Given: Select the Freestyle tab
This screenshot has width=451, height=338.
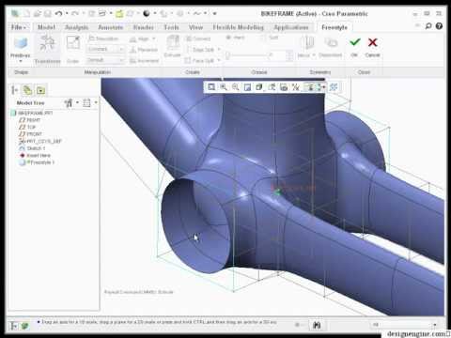Looking at the screenshot, I should [334, 27].
